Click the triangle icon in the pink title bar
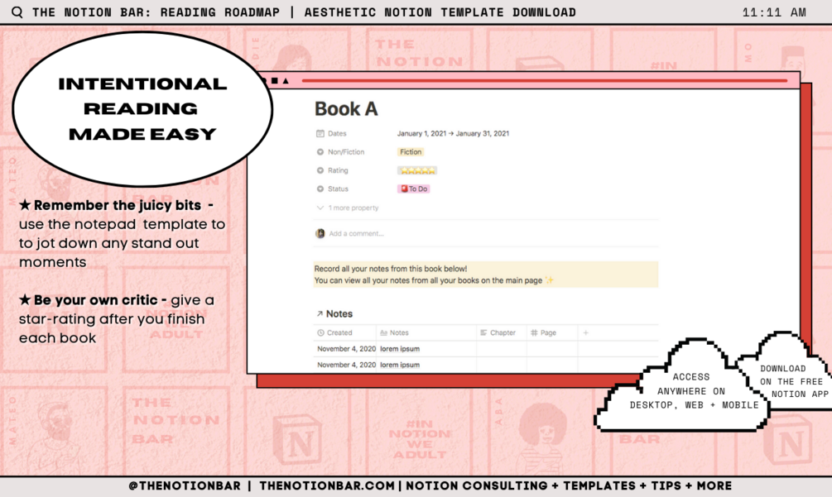This screenshot has height=497, width=832. coord(286,81)
